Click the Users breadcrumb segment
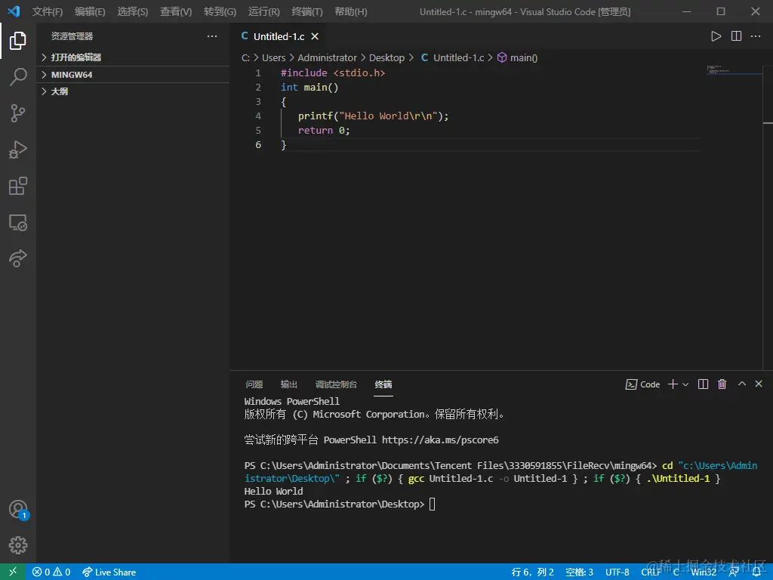Image resolution: width=773 pixels, height=580 pixels. [x=273, y=57]
